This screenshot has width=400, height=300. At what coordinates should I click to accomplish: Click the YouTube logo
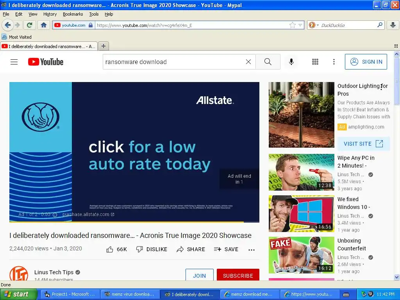click(x=46, y=62)
